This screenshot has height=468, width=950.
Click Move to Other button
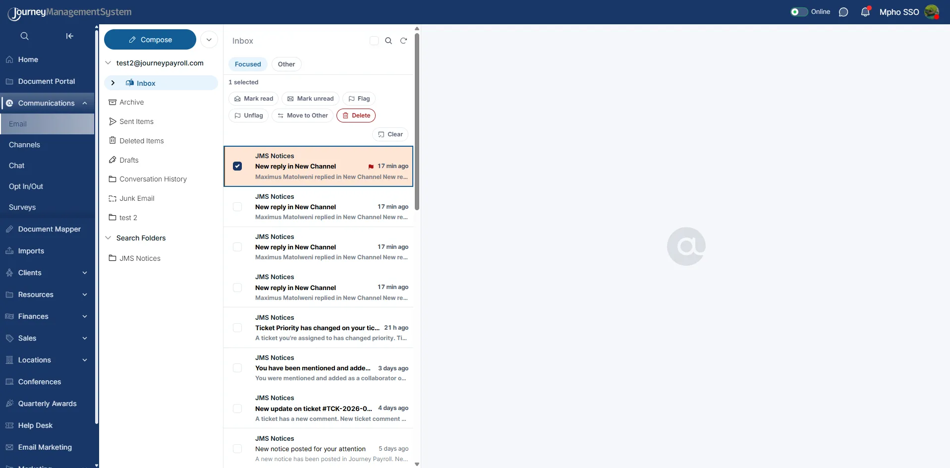(x=302, y=116)
